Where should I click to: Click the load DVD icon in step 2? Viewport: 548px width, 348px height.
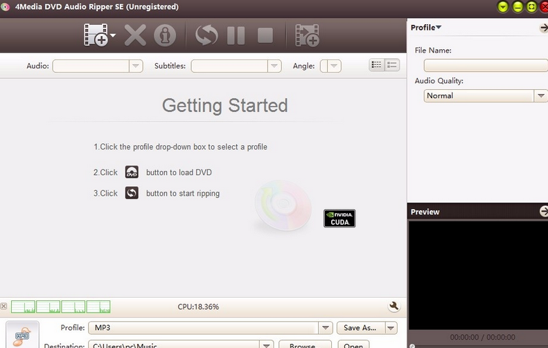[x=132, y=172]
